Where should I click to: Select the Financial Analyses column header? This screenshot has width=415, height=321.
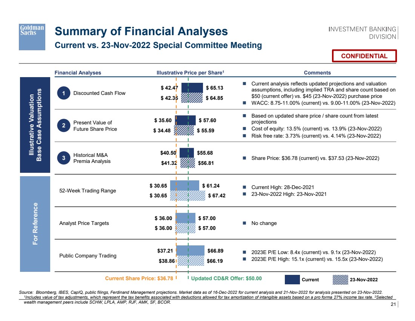click(78, 73)
